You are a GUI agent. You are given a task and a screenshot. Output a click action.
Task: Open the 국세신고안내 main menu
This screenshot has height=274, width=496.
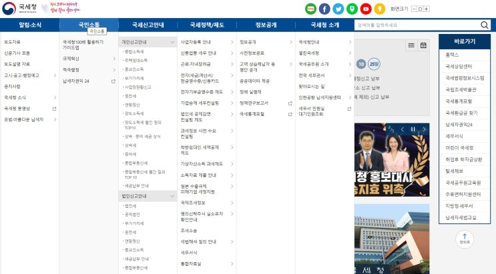coord(148,25)
